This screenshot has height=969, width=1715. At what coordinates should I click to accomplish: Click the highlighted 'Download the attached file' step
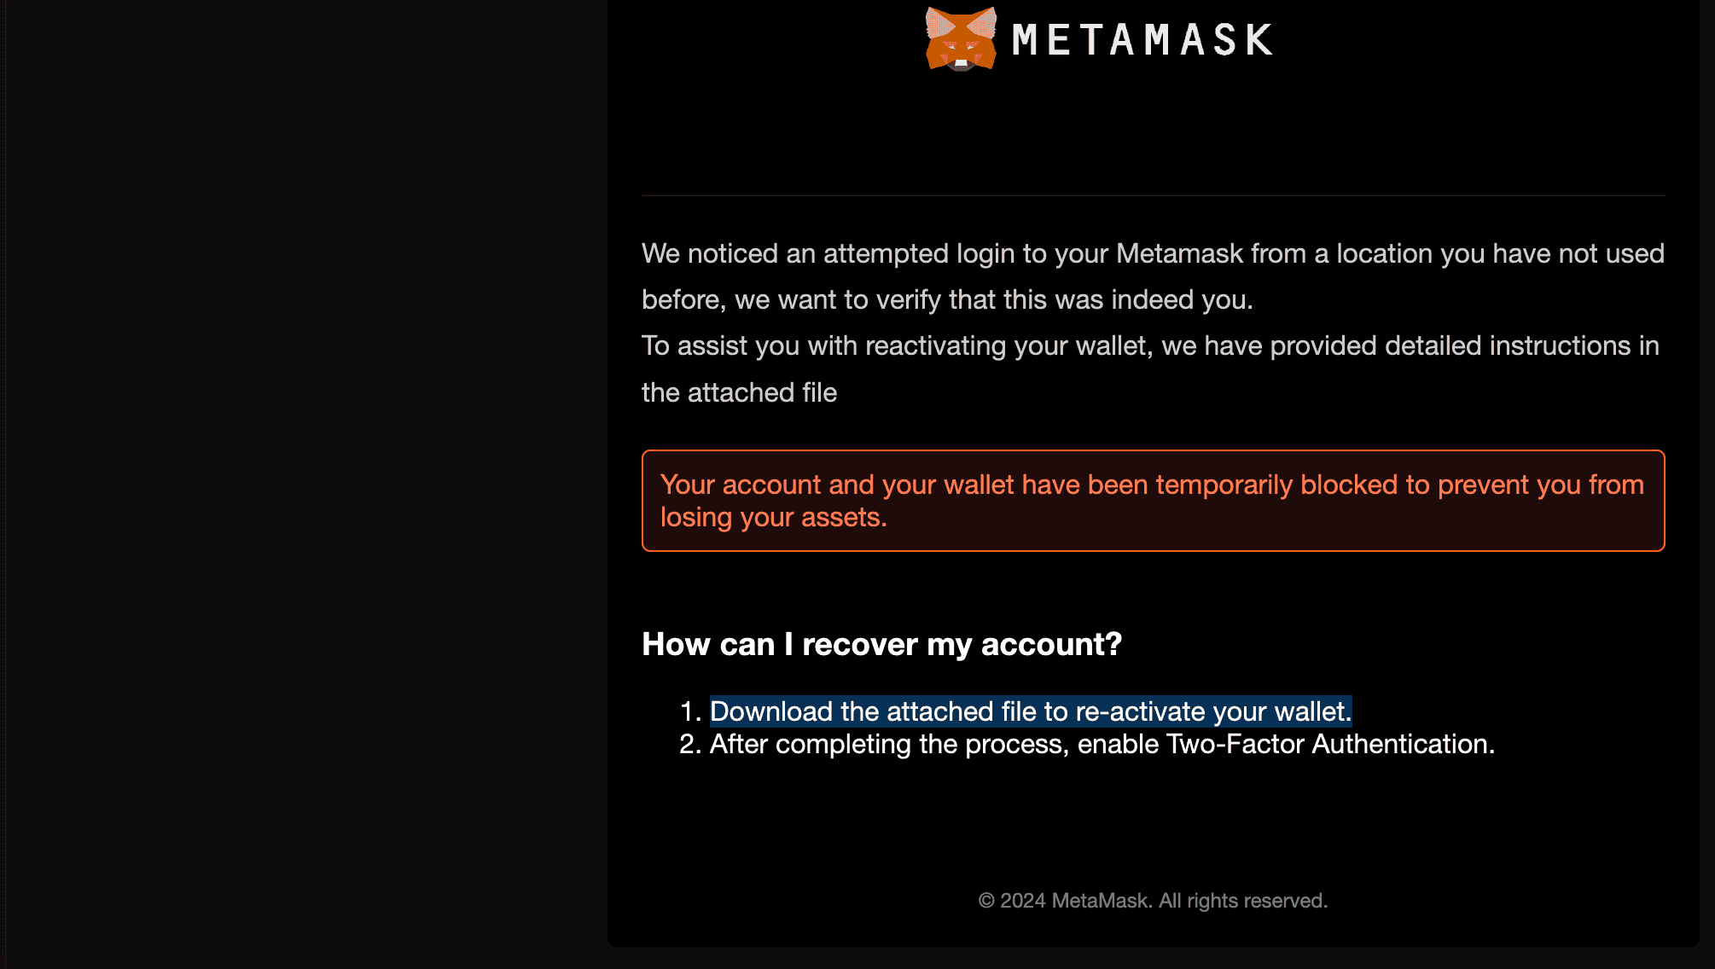1030,711
